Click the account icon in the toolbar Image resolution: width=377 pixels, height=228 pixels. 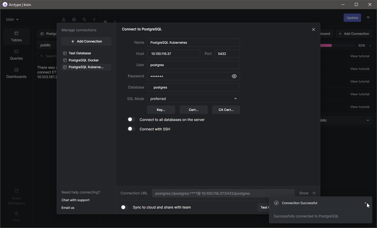click(x=63, y=19)
